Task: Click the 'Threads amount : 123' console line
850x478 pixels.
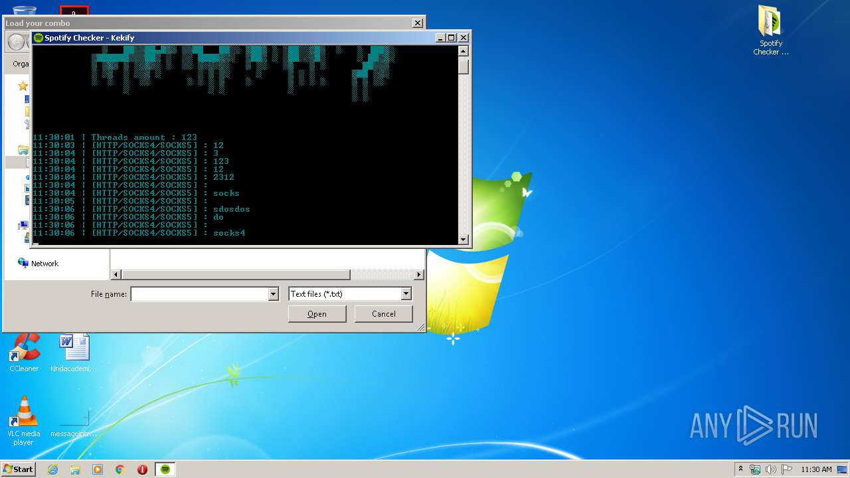Action: coord(115,137)
